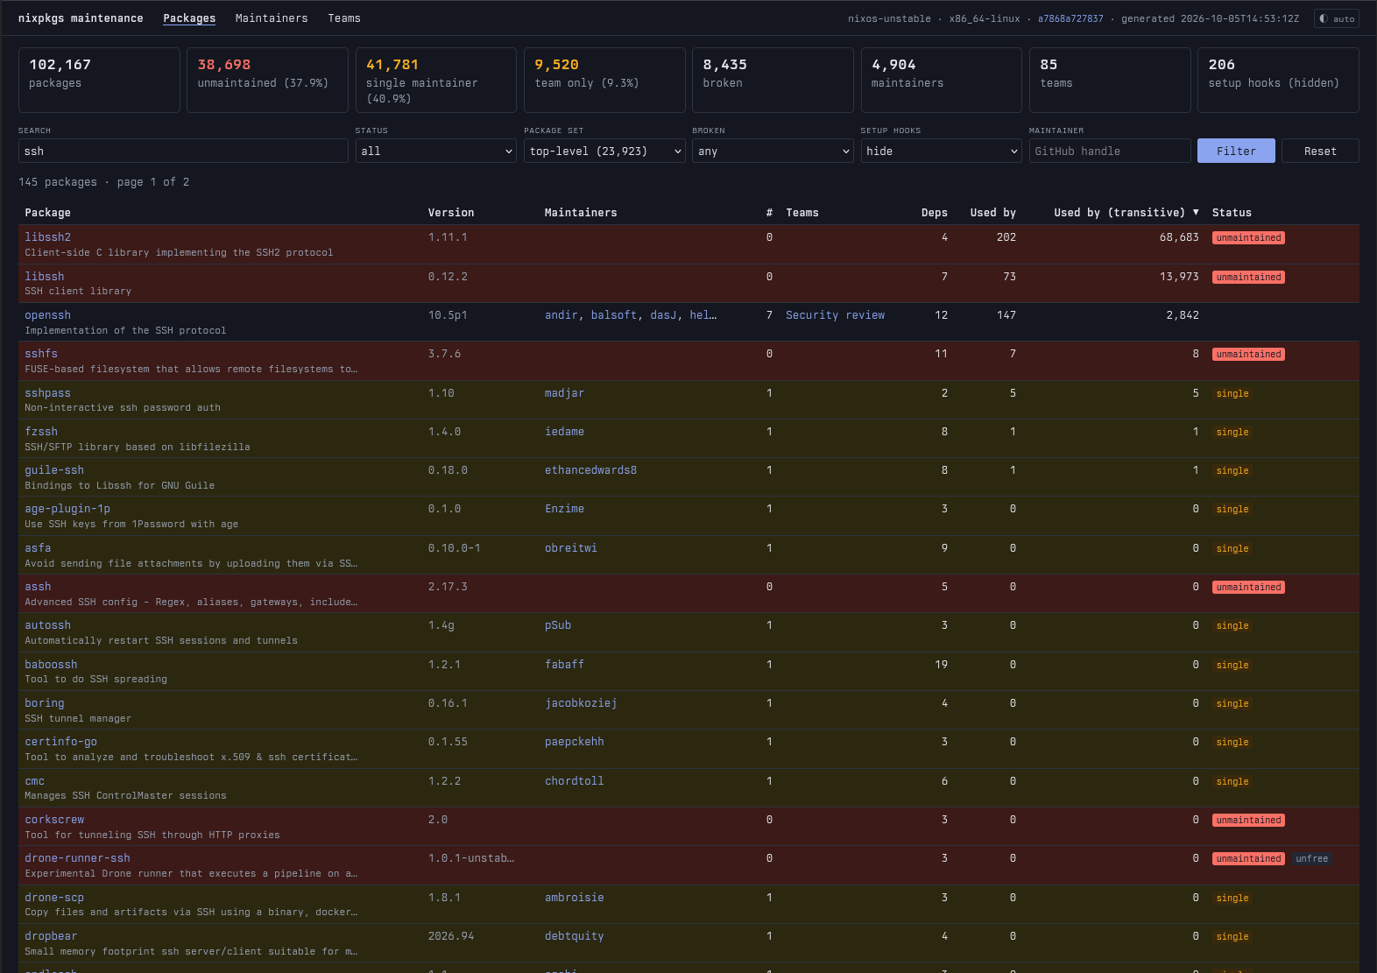This screenshot has height=973, width=1377.
Task: Click the unfree badge on drone-runner-ssh
Action: pos(1312,859)
